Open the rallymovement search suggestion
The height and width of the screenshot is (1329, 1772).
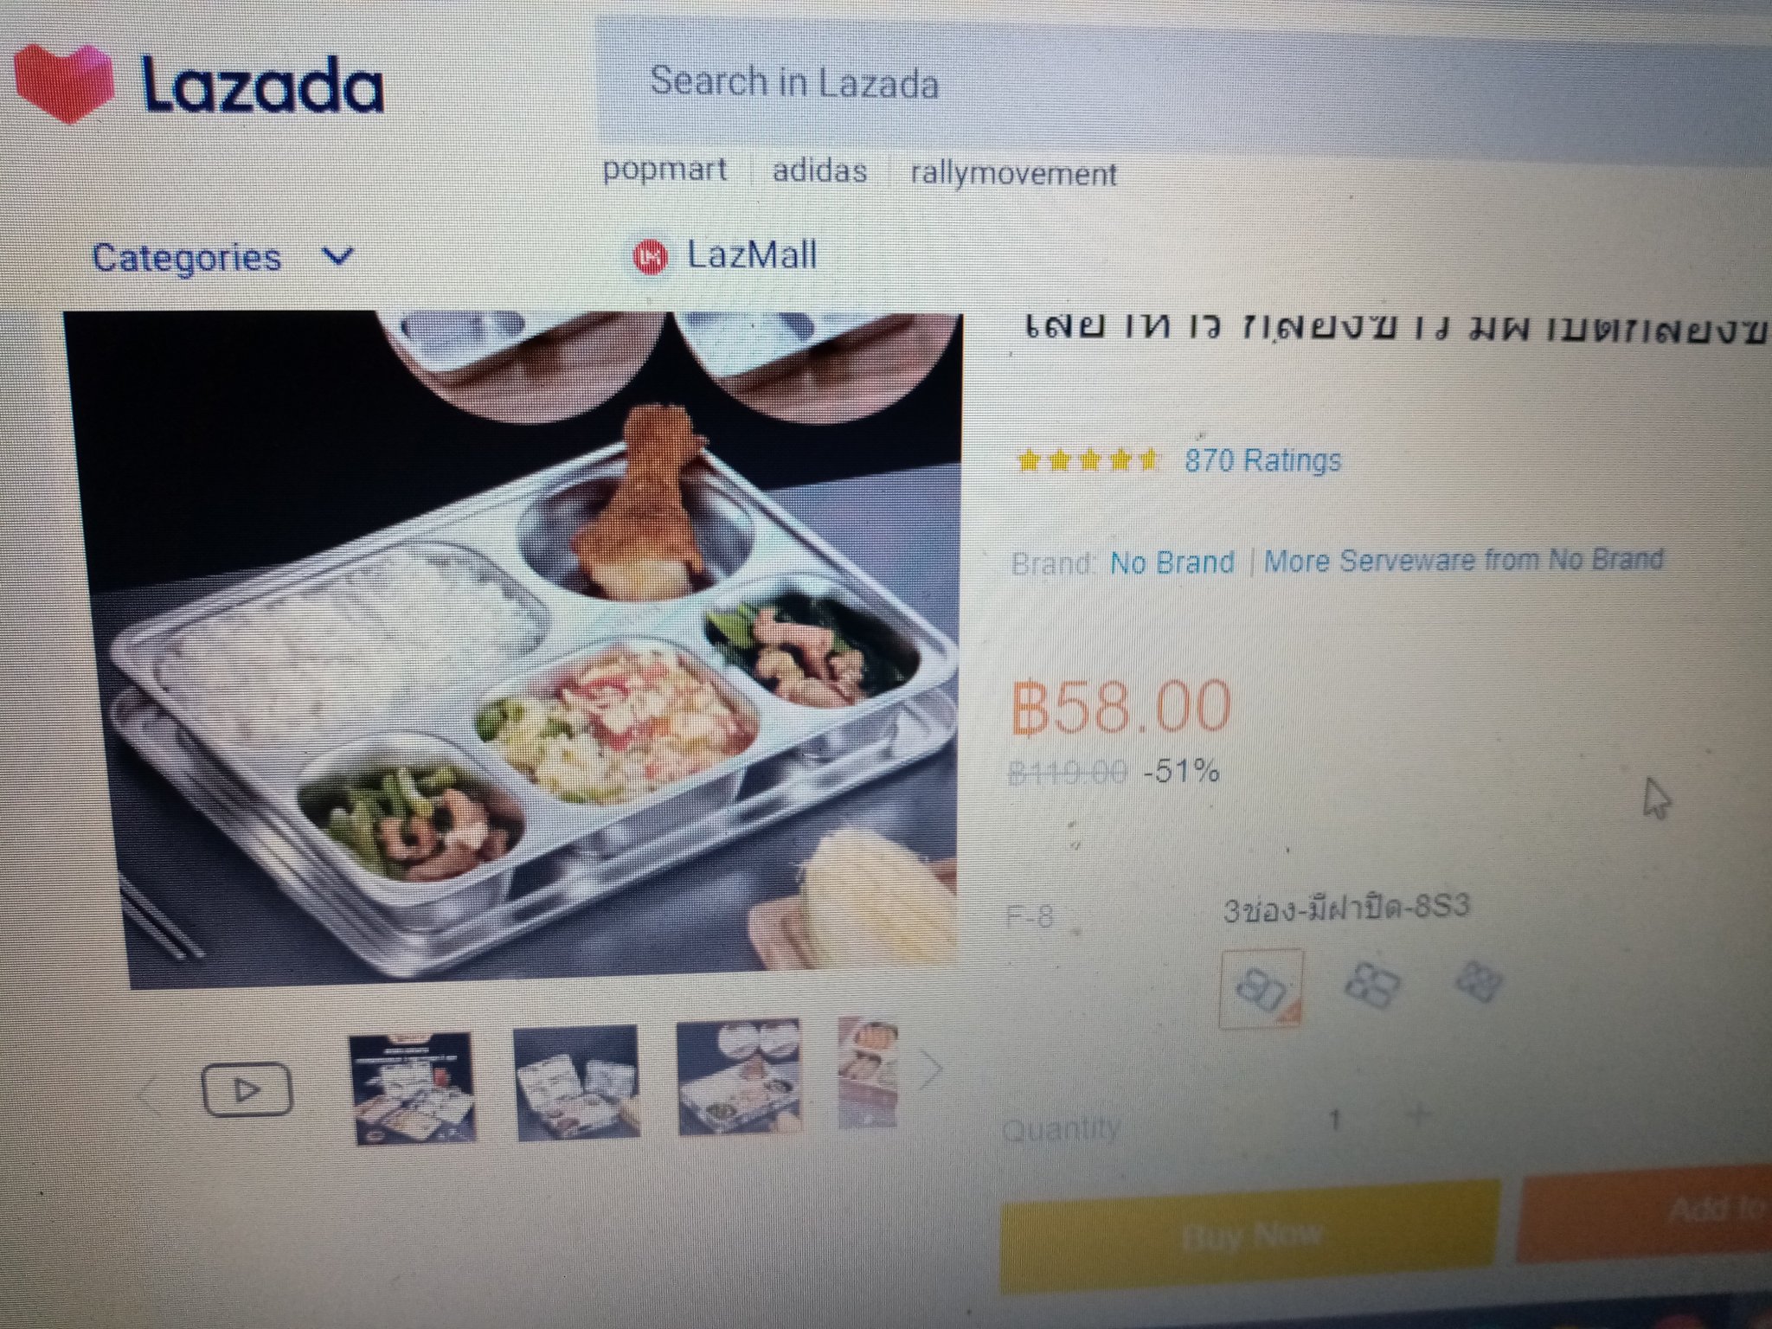coord(1013,174)
